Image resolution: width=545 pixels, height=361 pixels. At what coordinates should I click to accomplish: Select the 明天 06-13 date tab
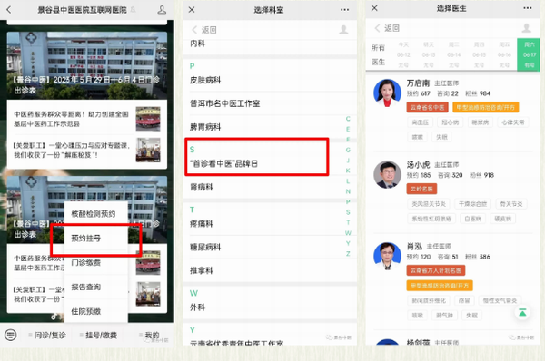[429, 54]
